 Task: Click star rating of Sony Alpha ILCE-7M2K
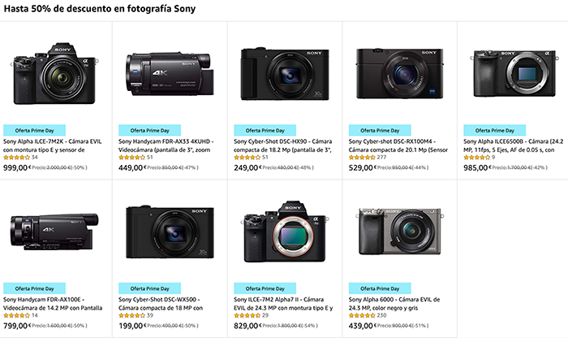pyautogui.click(x=16, y=157)
